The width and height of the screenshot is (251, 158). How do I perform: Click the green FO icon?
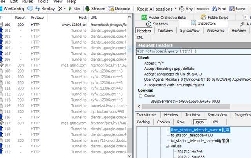pos(144,17)
